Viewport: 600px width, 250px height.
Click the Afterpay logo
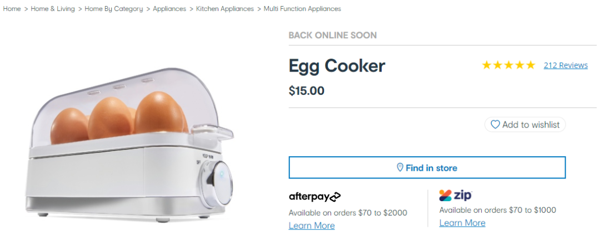(314, 197)
